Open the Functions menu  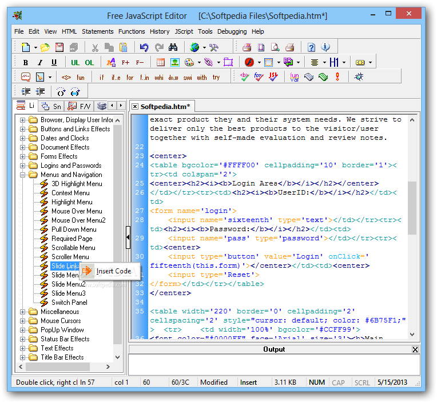[x=132, y=31]
